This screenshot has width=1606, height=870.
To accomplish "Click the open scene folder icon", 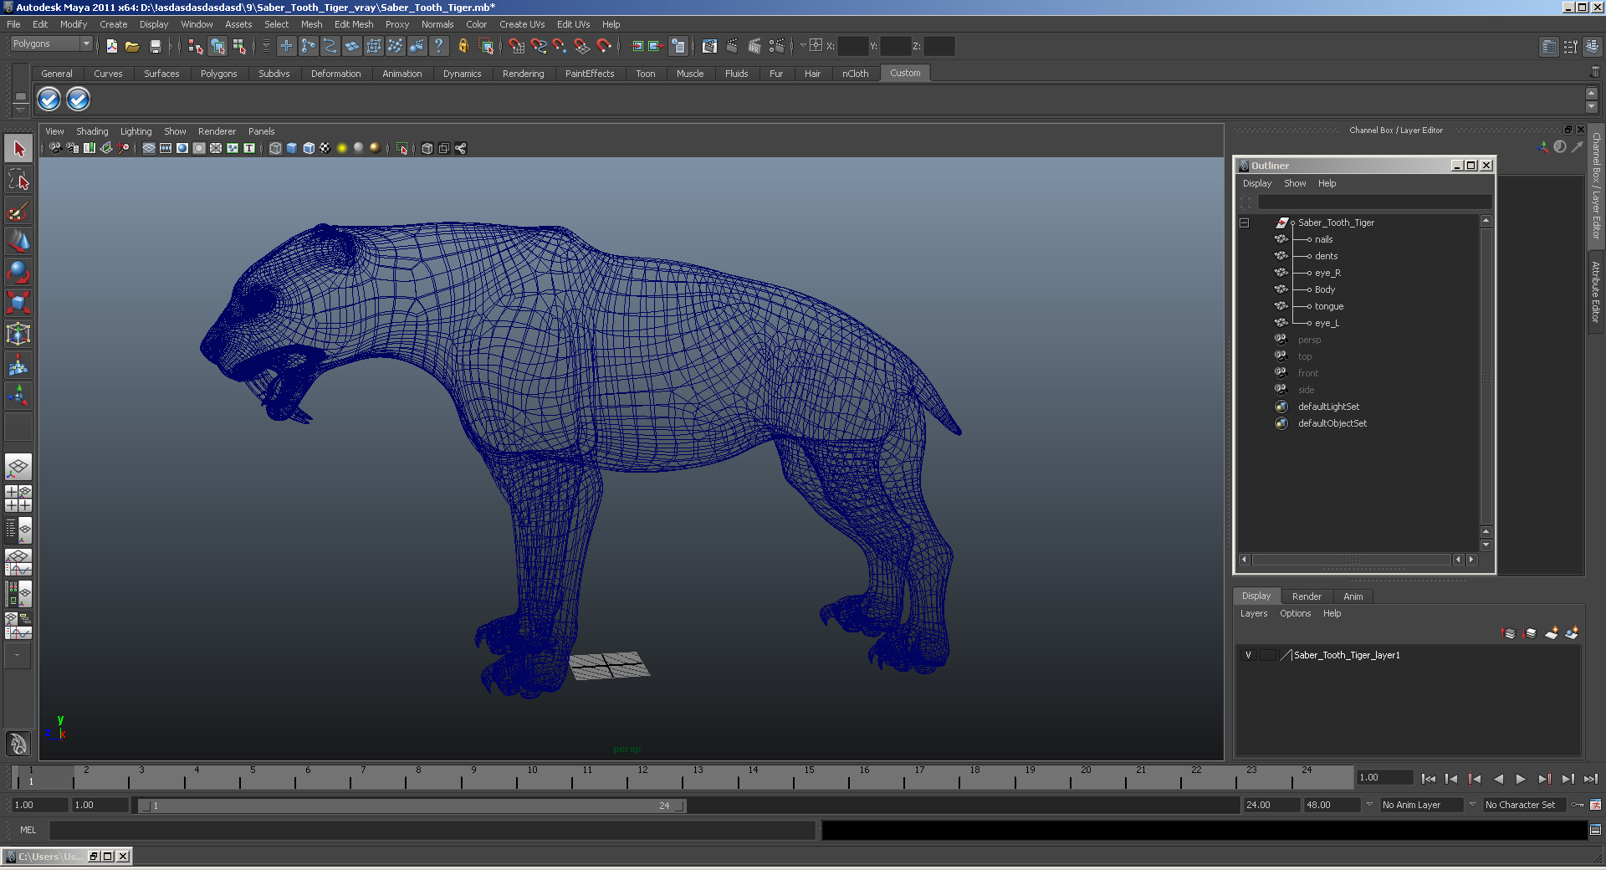I will click(132, 46).
